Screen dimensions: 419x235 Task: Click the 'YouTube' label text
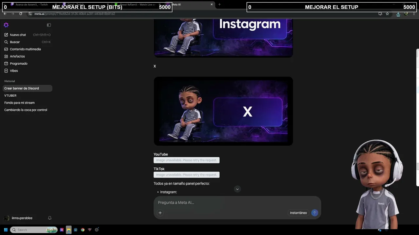tap(161, 154)
